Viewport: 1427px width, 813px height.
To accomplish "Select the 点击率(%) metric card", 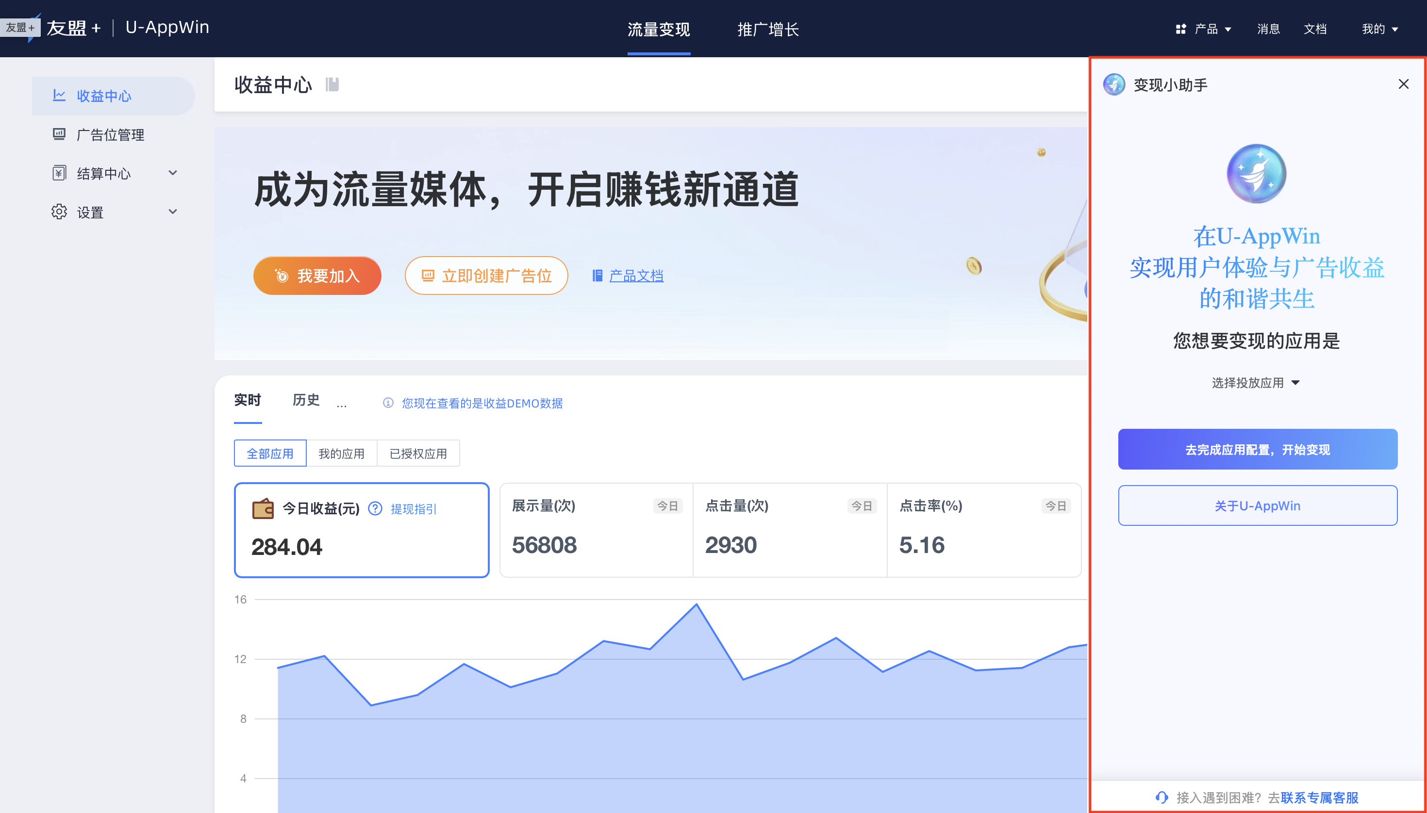I will pyautogui.click(x=984, y=530).
